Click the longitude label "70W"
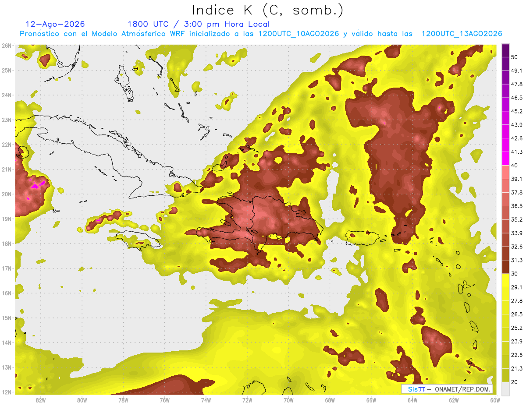526x406 pixels. 288,400
